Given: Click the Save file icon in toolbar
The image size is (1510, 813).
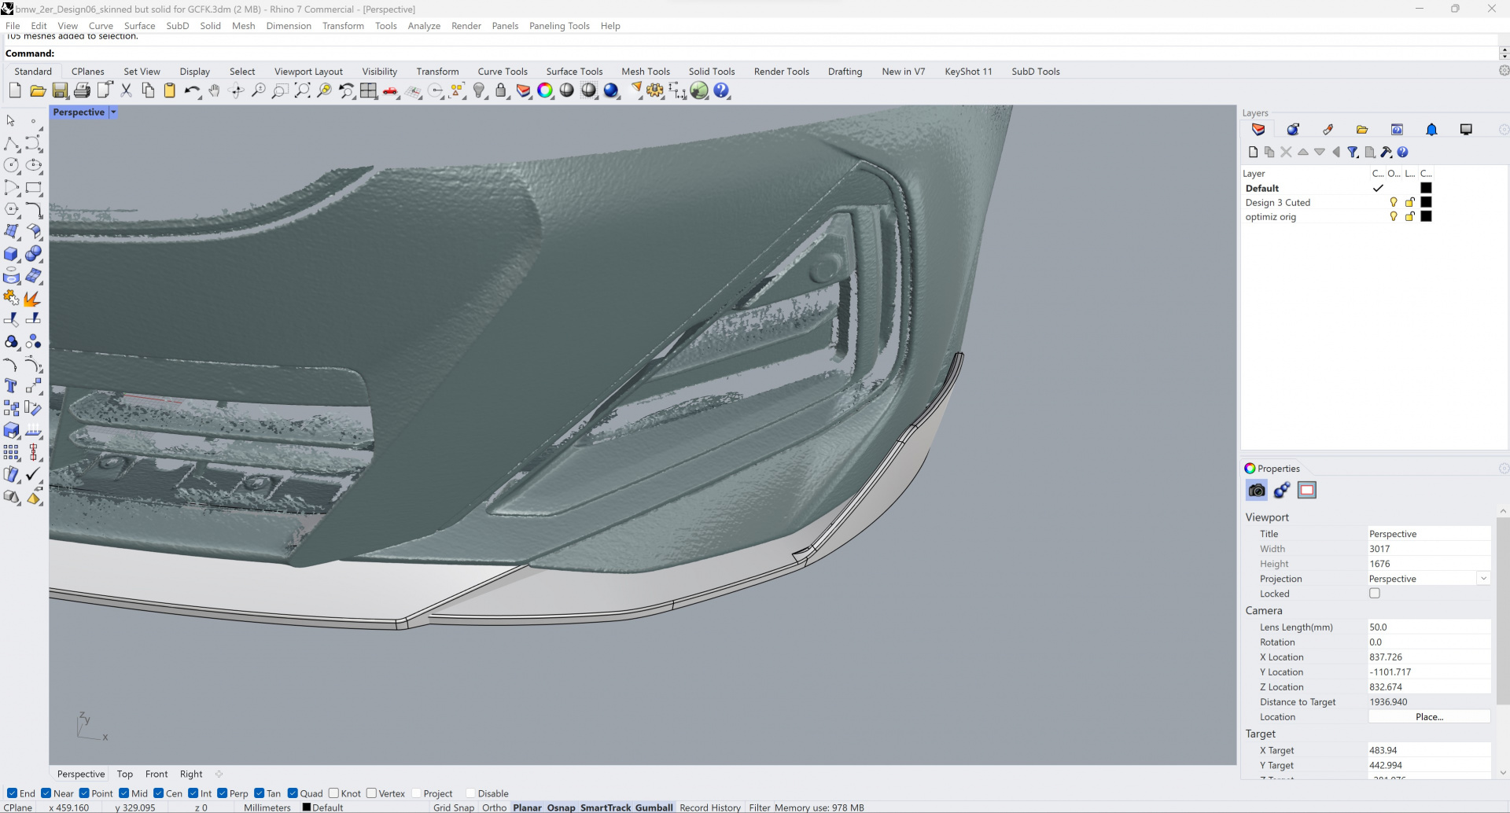Looking at the screenshot, I should click(x=60, y=91).
